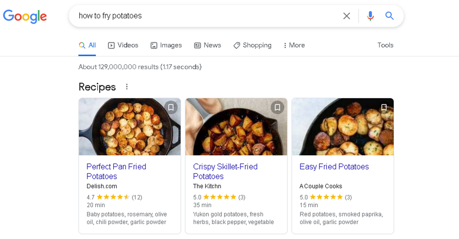Click the blue magnifier search icon
This screenshot has height=239, width=459.
coord(389,16)
